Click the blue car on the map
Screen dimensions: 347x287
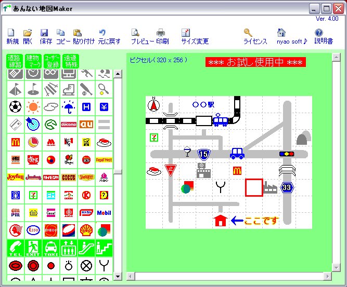click(237, 154)
